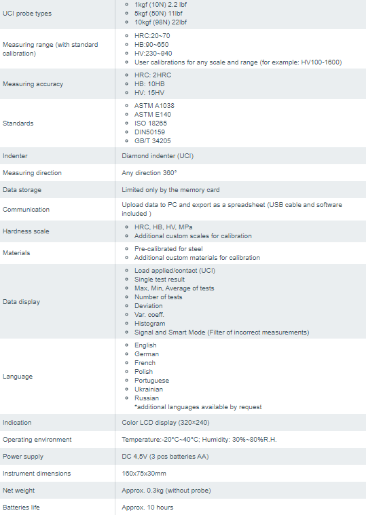Screen dimensions: 366x515
Task: Click the Color LCD display (320×240) value
Action: click(166, 423)
